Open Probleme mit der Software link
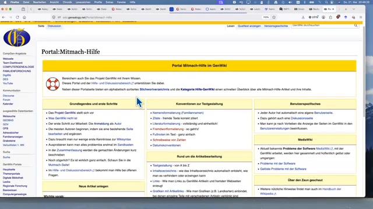Image resolution: width=373 pixels, height=209 pixels. pyautogui.click(x=277, y=164)
